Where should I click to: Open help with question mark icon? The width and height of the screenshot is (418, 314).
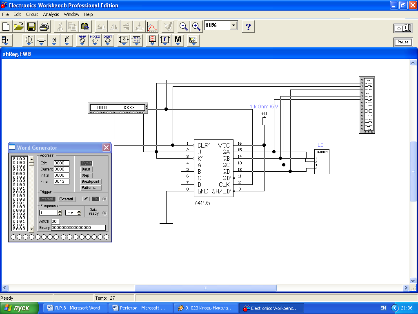248,27
